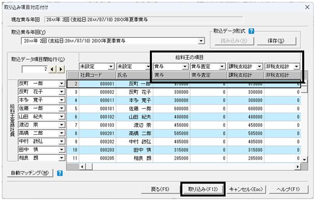The image size is (316, 202).
Task: Open first 未設定 column mapping dropdown above 社員コード
Action: tap(111, 66)
